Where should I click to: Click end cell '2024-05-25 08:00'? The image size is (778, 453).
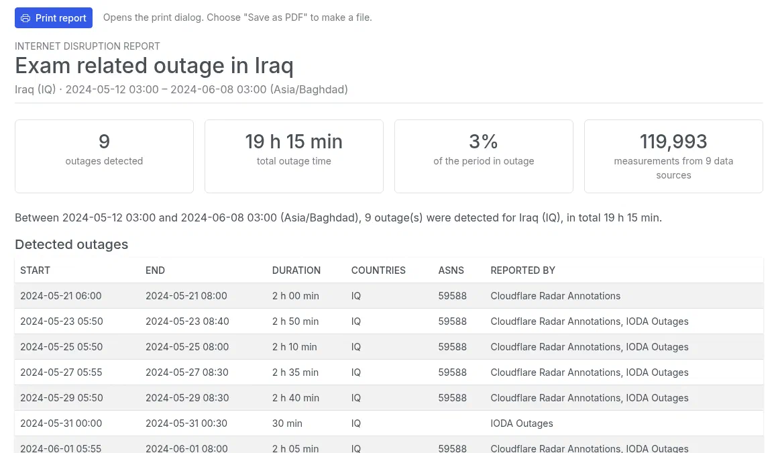187,347
